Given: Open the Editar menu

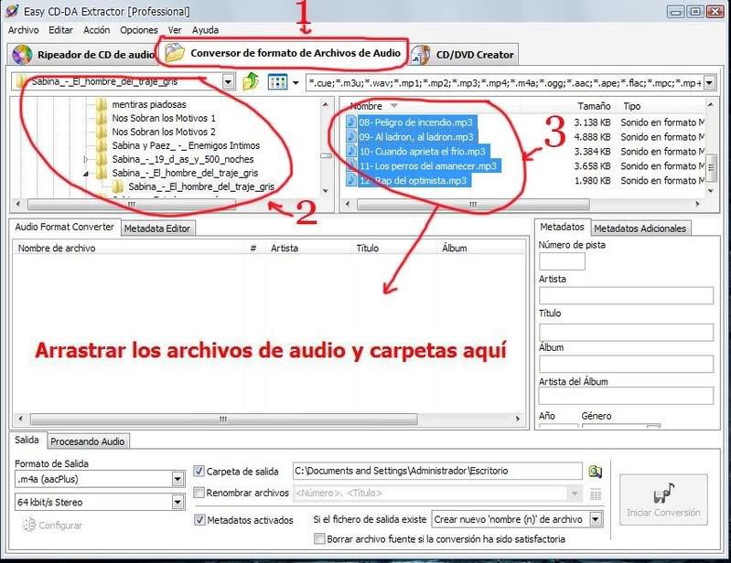Looking at the screenshot, I should pyautogui.click(x=60, y=30).
